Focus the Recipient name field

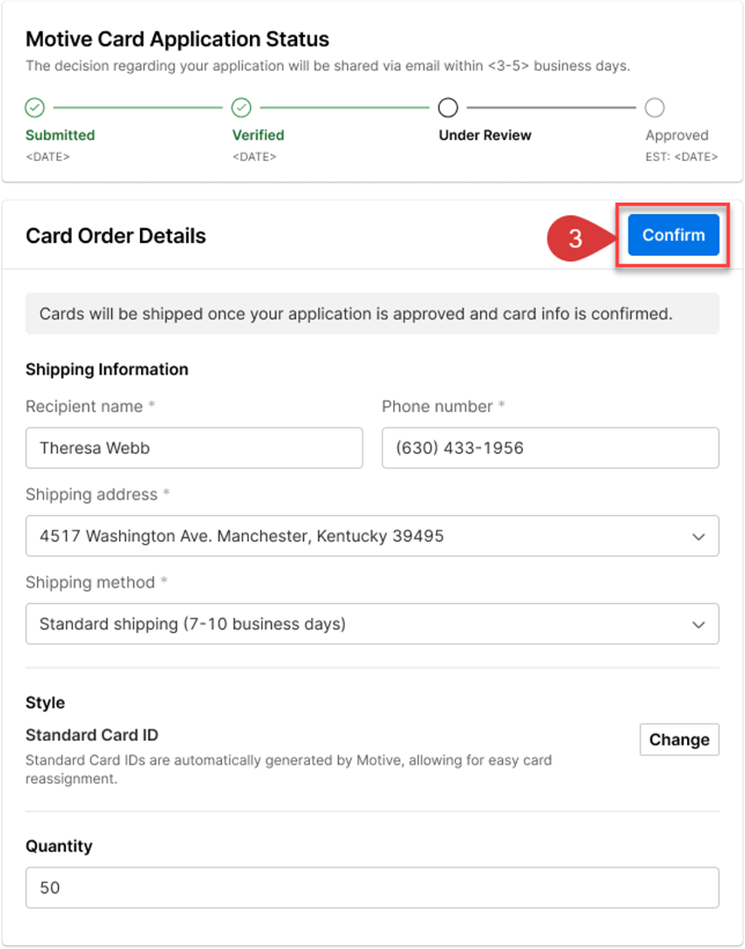(x=194, y=448)
